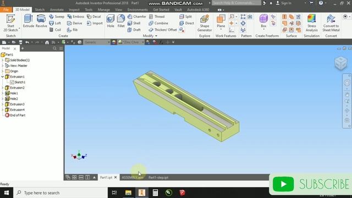Create a work Plane
Image resolution: width=352 pixels, height=198 pixels.
click(221, 22)
